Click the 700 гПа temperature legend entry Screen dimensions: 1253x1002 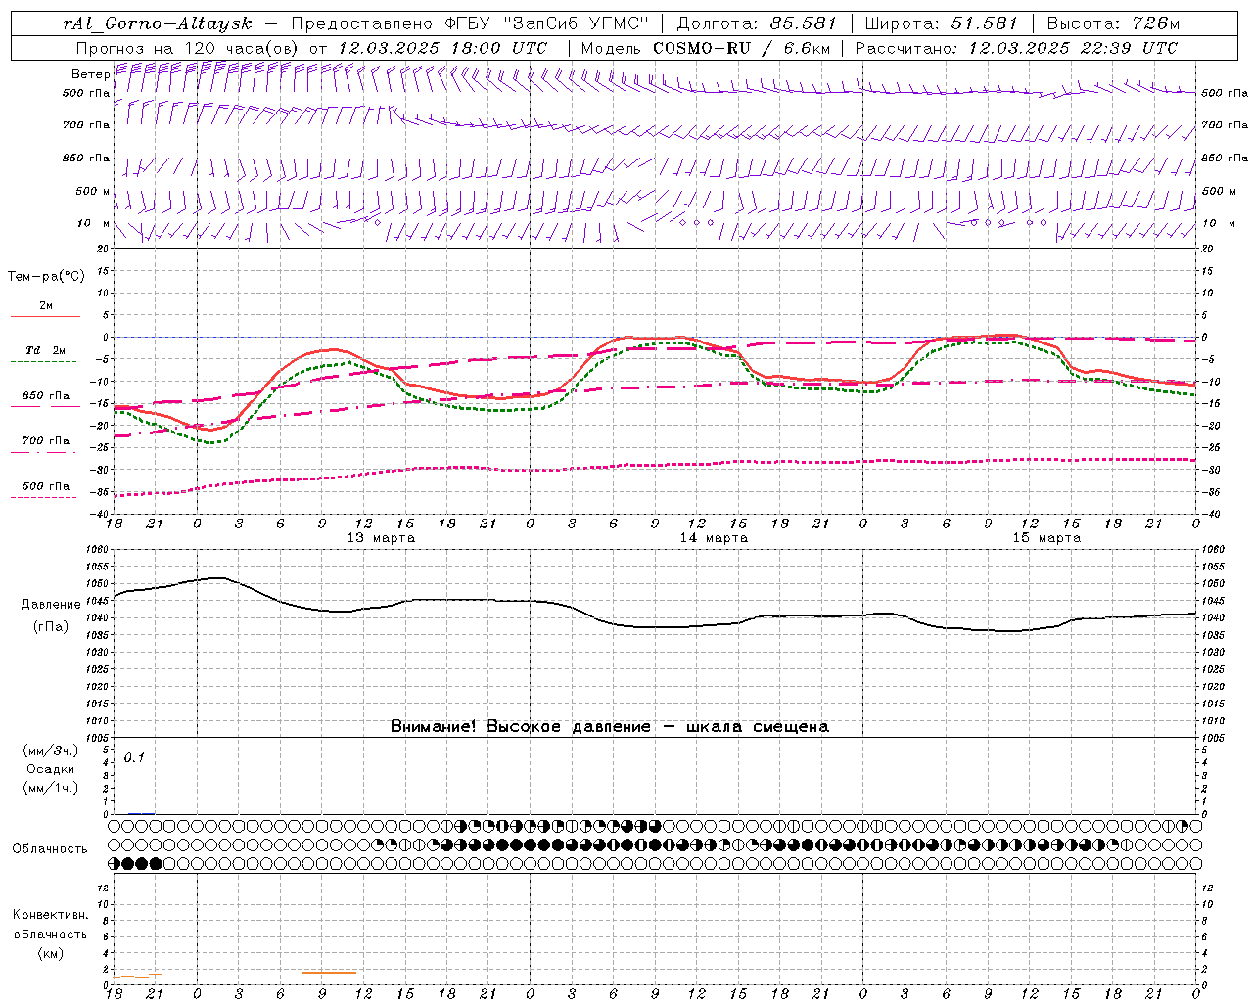[46, 441]
